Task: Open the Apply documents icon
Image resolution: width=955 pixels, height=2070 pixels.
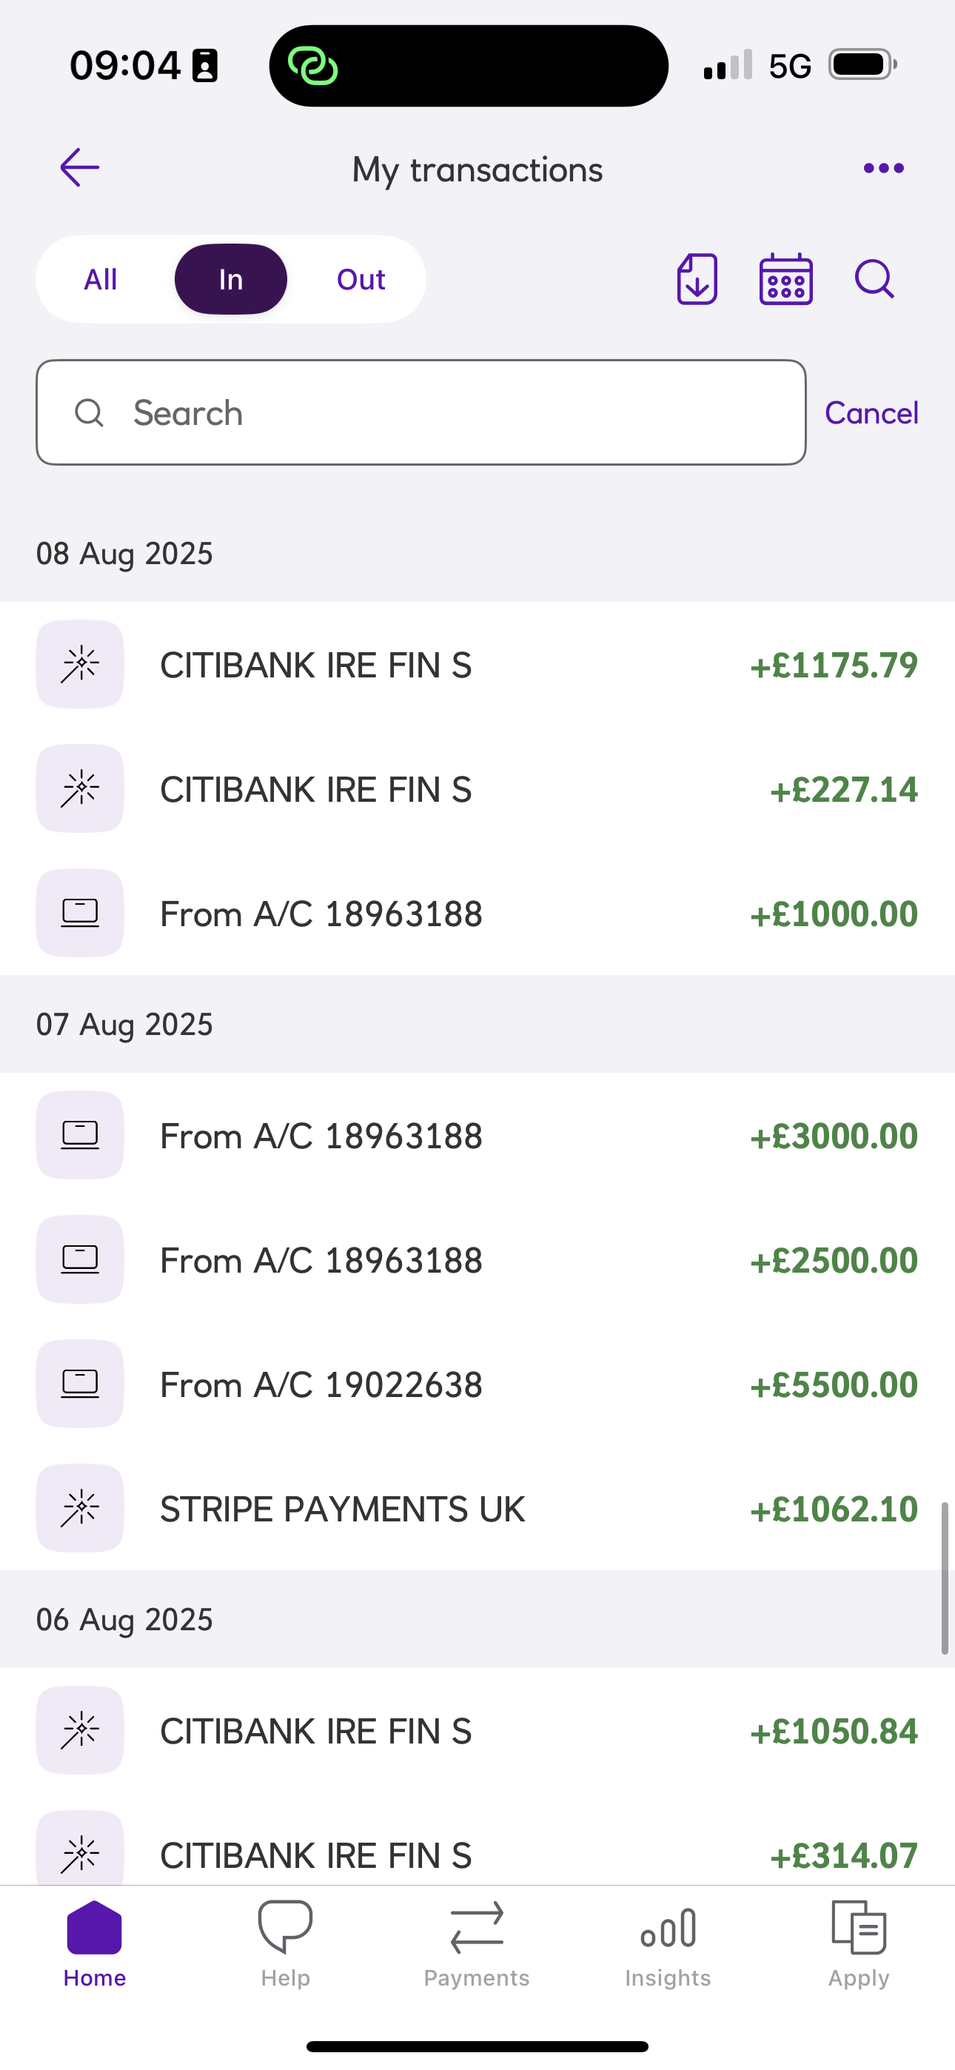Action: coord(859,1927)
